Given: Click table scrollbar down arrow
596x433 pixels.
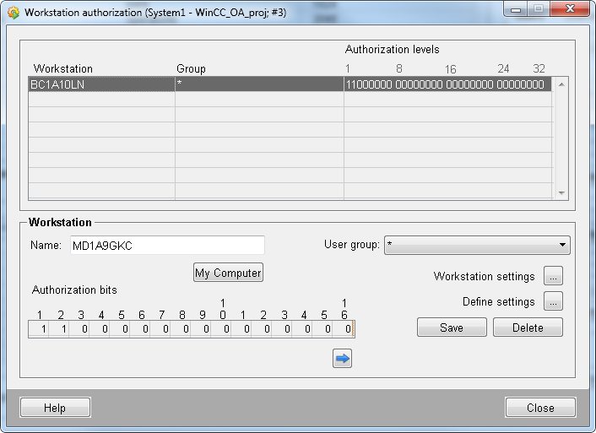Looking at the screenshot, I should [x=561, y=192].
